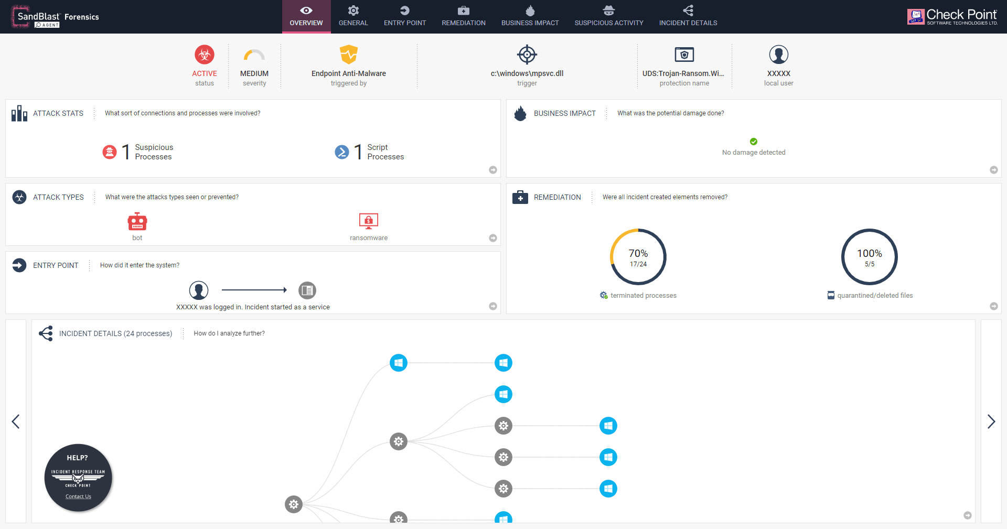The image size is (1007, 529).
Task: Click the 70% terminated processes ring
Action: [638, 257]
